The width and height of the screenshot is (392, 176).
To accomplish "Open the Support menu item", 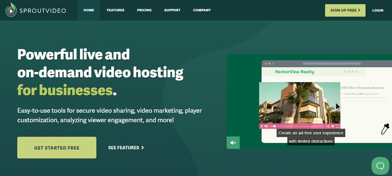I will click(x=172, y=10).
